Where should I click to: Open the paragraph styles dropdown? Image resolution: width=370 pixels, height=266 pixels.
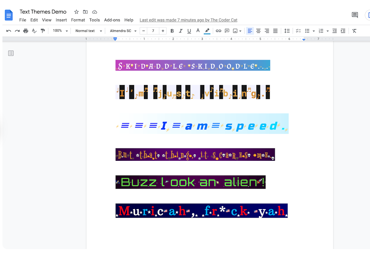(88, 31)
